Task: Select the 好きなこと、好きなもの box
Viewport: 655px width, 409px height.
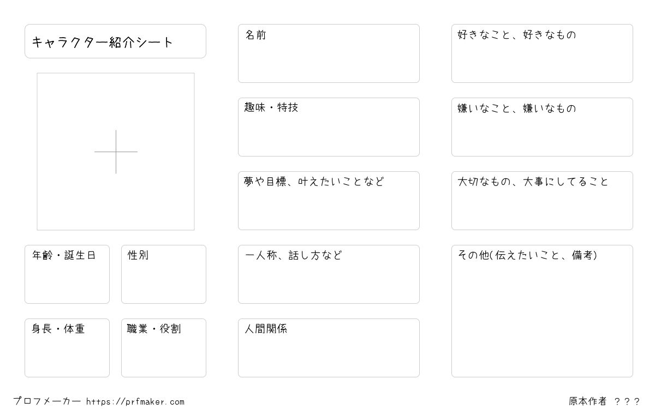Action: (x=542, y=53)
